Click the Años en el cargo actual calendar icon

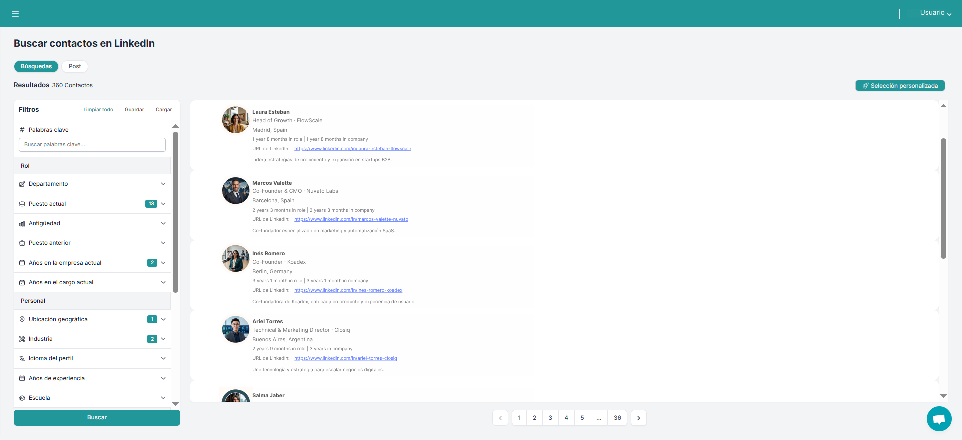22,283
